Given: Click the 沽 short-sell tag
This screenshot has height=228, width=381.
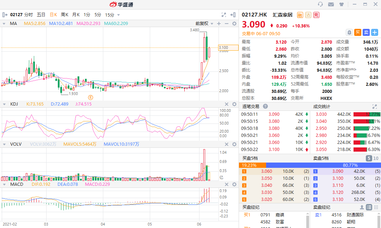Looking at the screenshot, I should [x=308, y=15].
